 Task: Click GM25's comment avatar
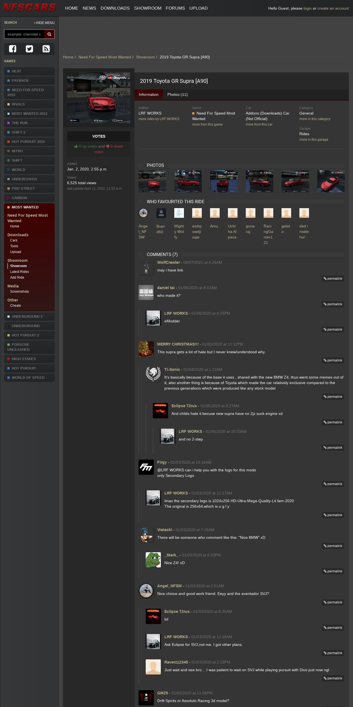coord(146,698)
